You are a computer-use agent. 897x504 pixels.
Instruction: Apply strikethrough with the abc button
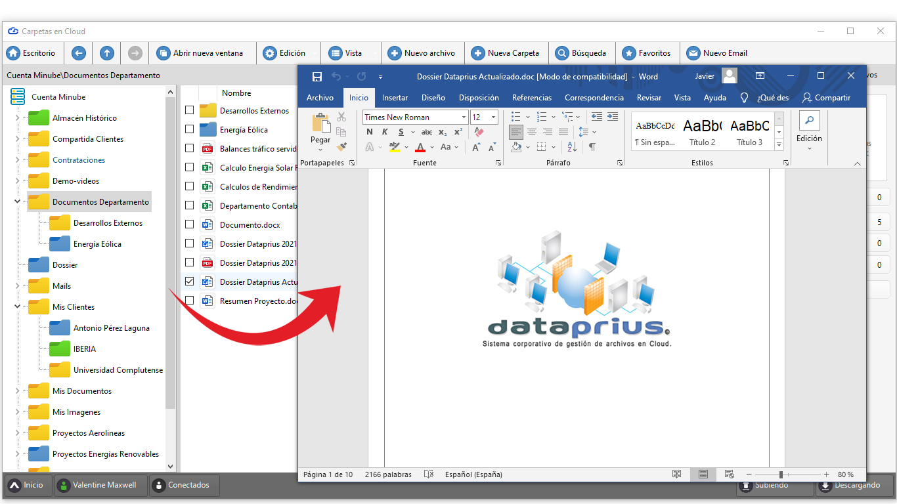click(427, 132)
